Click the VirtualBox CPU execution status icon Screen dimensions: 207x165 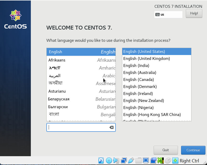tap(161, 161)
